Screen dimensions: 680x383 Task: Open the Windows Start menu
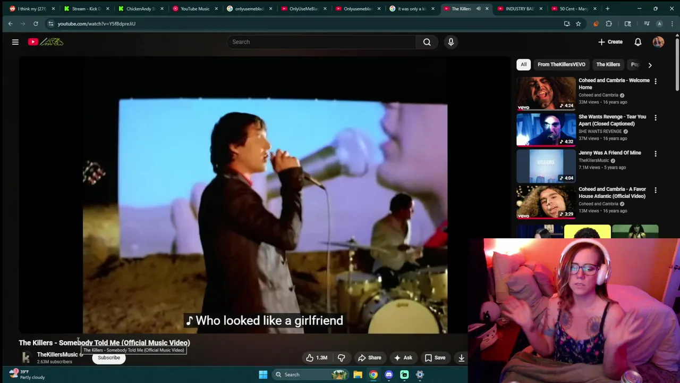pos(263,374)
